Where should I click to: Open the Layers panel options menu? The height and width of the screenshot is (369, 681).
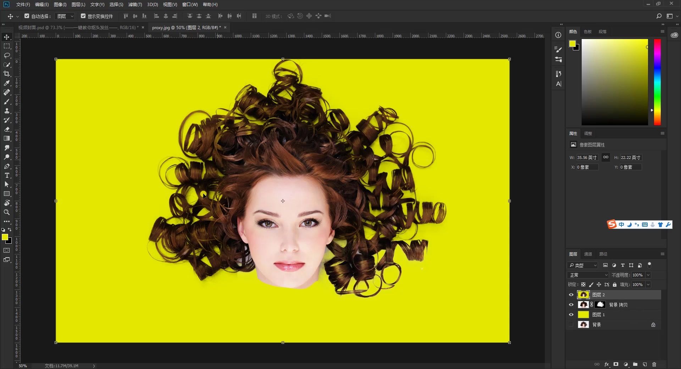point(662,254)
